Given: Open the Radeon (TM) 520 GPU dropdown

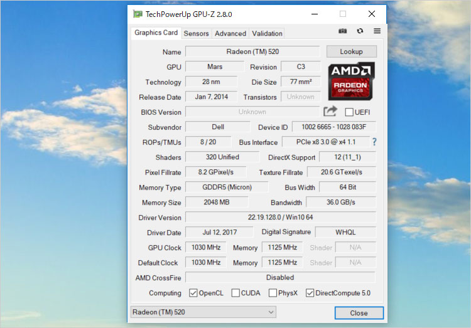Looking at the screenshot, I should coord(203,312).
